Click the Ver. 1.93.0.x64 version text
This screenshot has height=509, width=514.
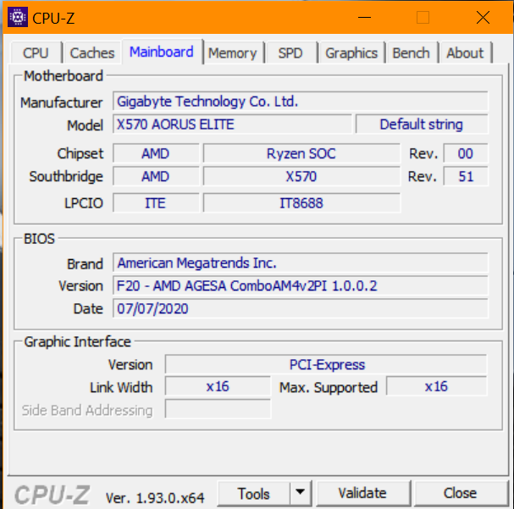(x=155, y=498)
